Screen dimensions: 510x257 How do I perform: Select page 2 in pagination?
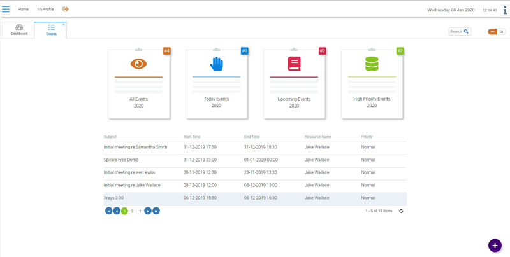point(132,211)
